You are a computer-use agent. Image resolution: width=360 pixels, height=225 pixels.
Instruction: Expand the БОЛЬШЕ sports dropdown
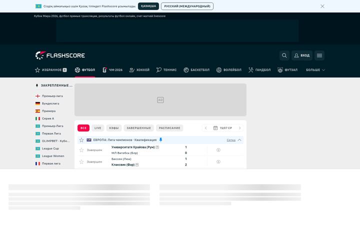315,70
